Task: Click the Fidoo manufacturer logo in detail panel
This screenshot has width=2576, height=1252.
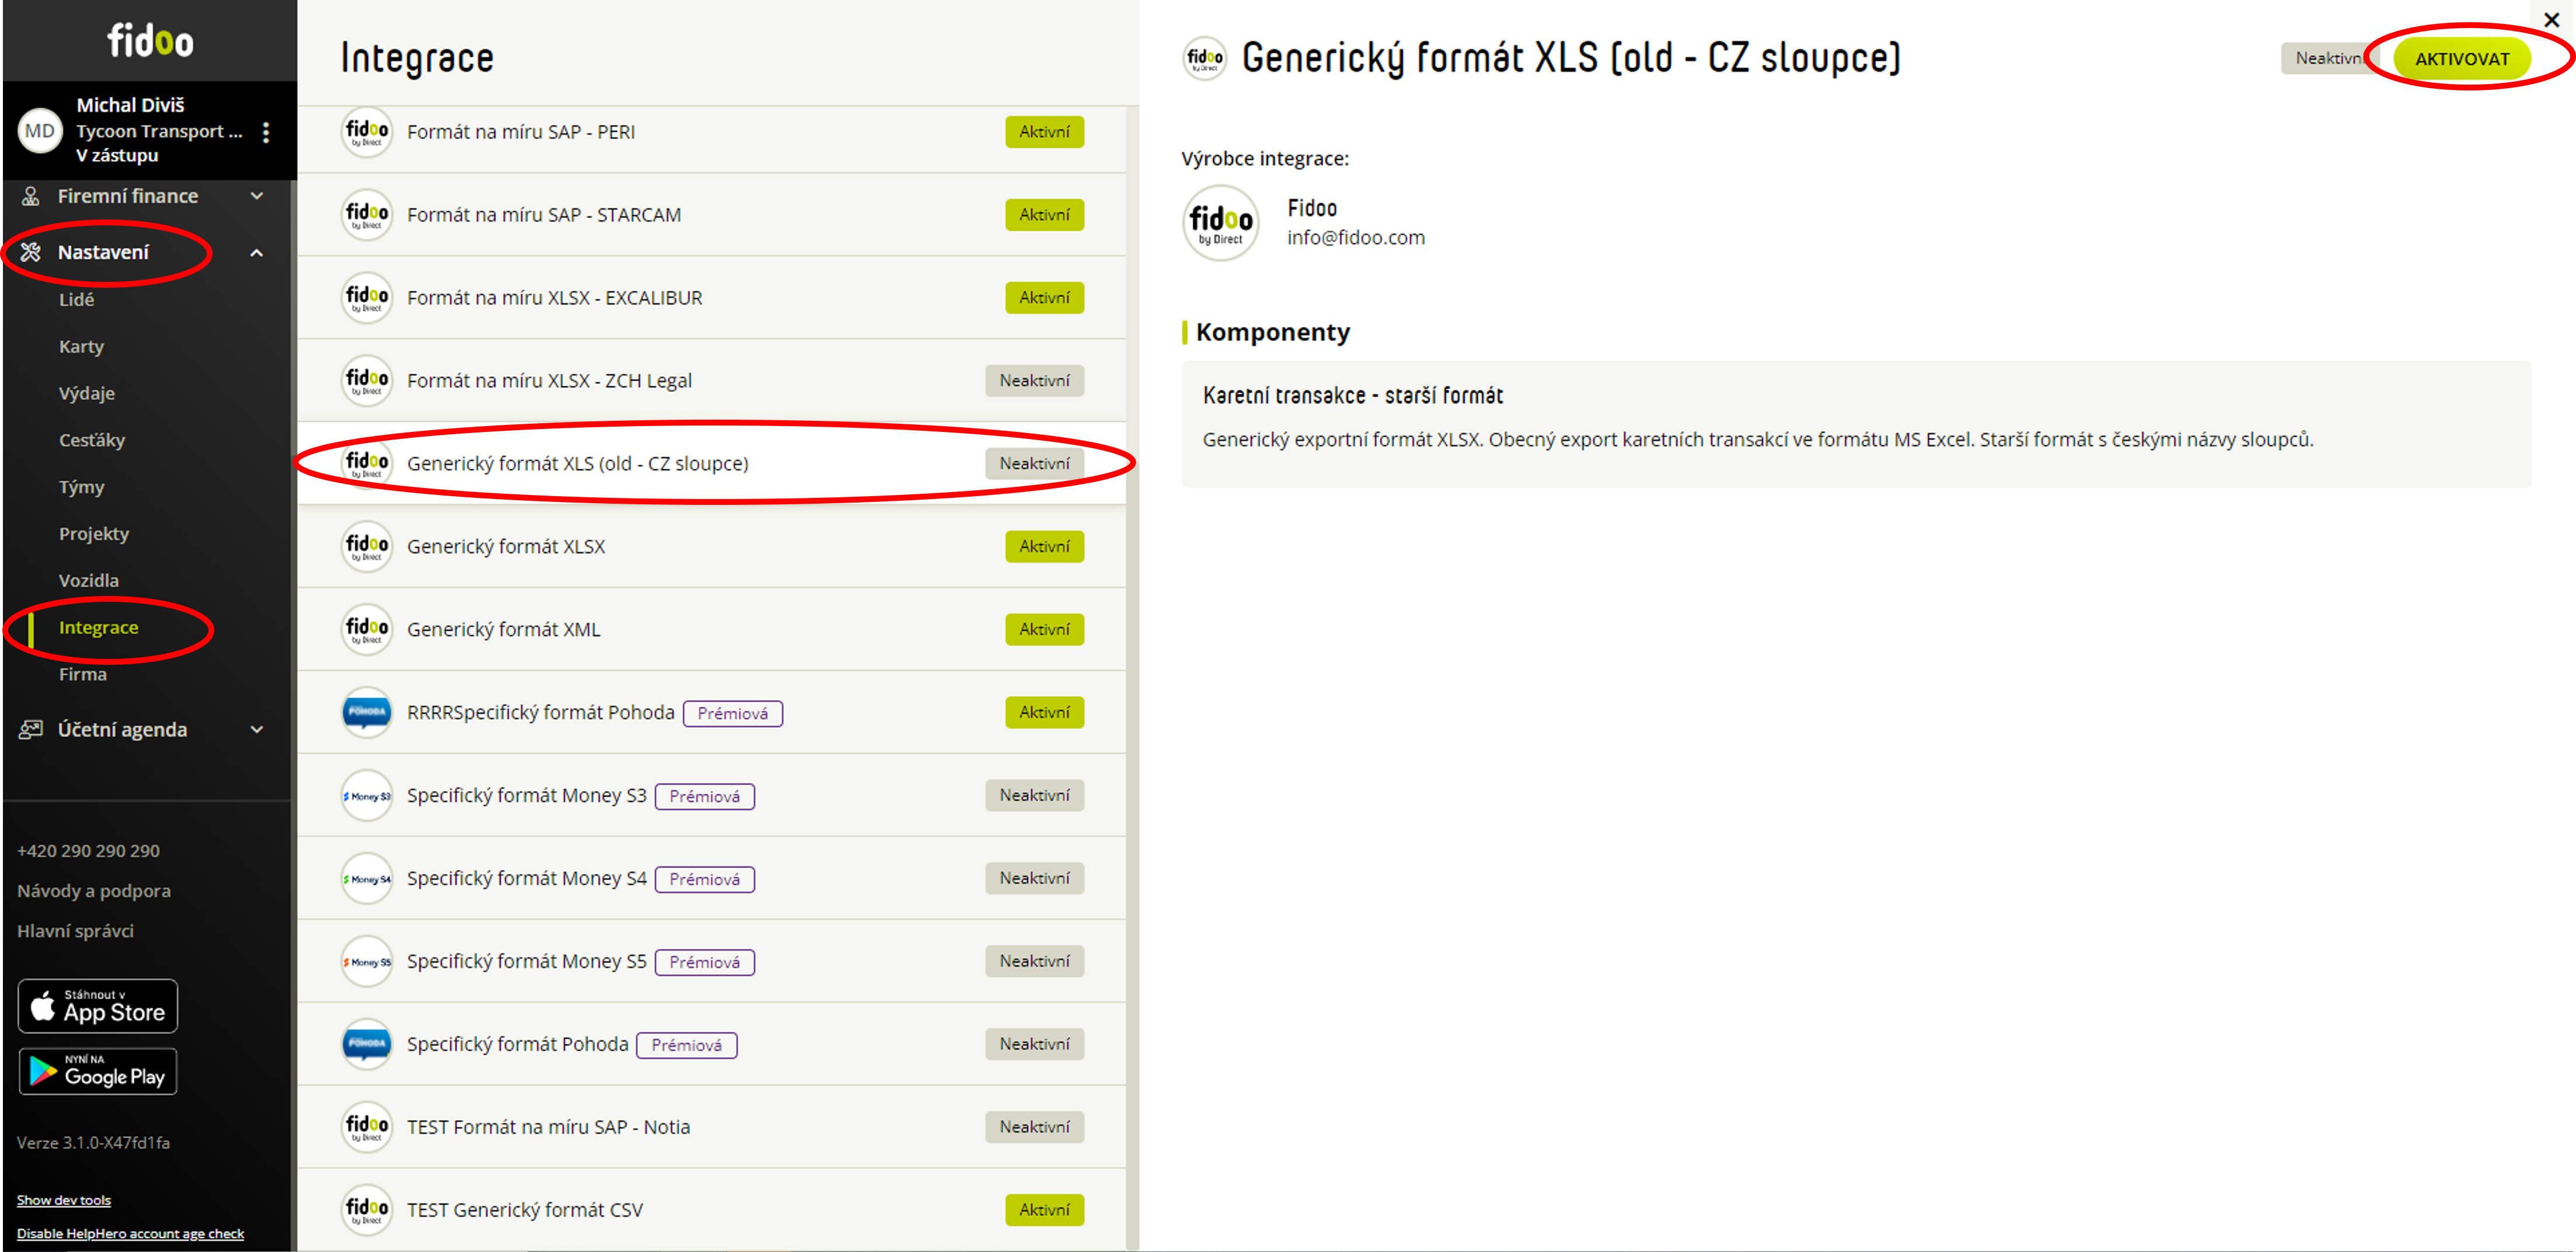Action: [1221, 223]
